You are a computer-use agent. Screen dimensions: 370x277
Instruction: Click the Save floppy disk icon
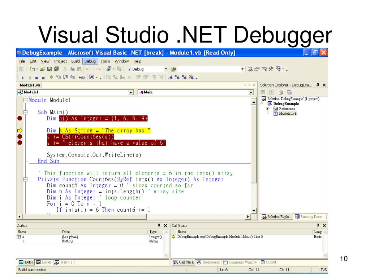(x=49, y=69)
